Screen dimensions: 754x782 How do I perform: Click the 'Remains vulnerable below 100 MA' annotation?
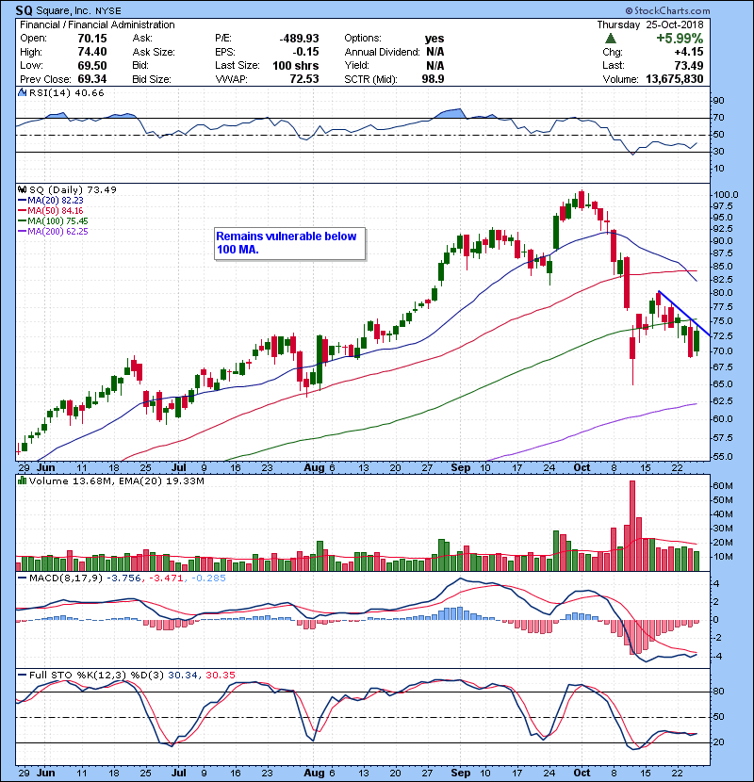point(289,243)
